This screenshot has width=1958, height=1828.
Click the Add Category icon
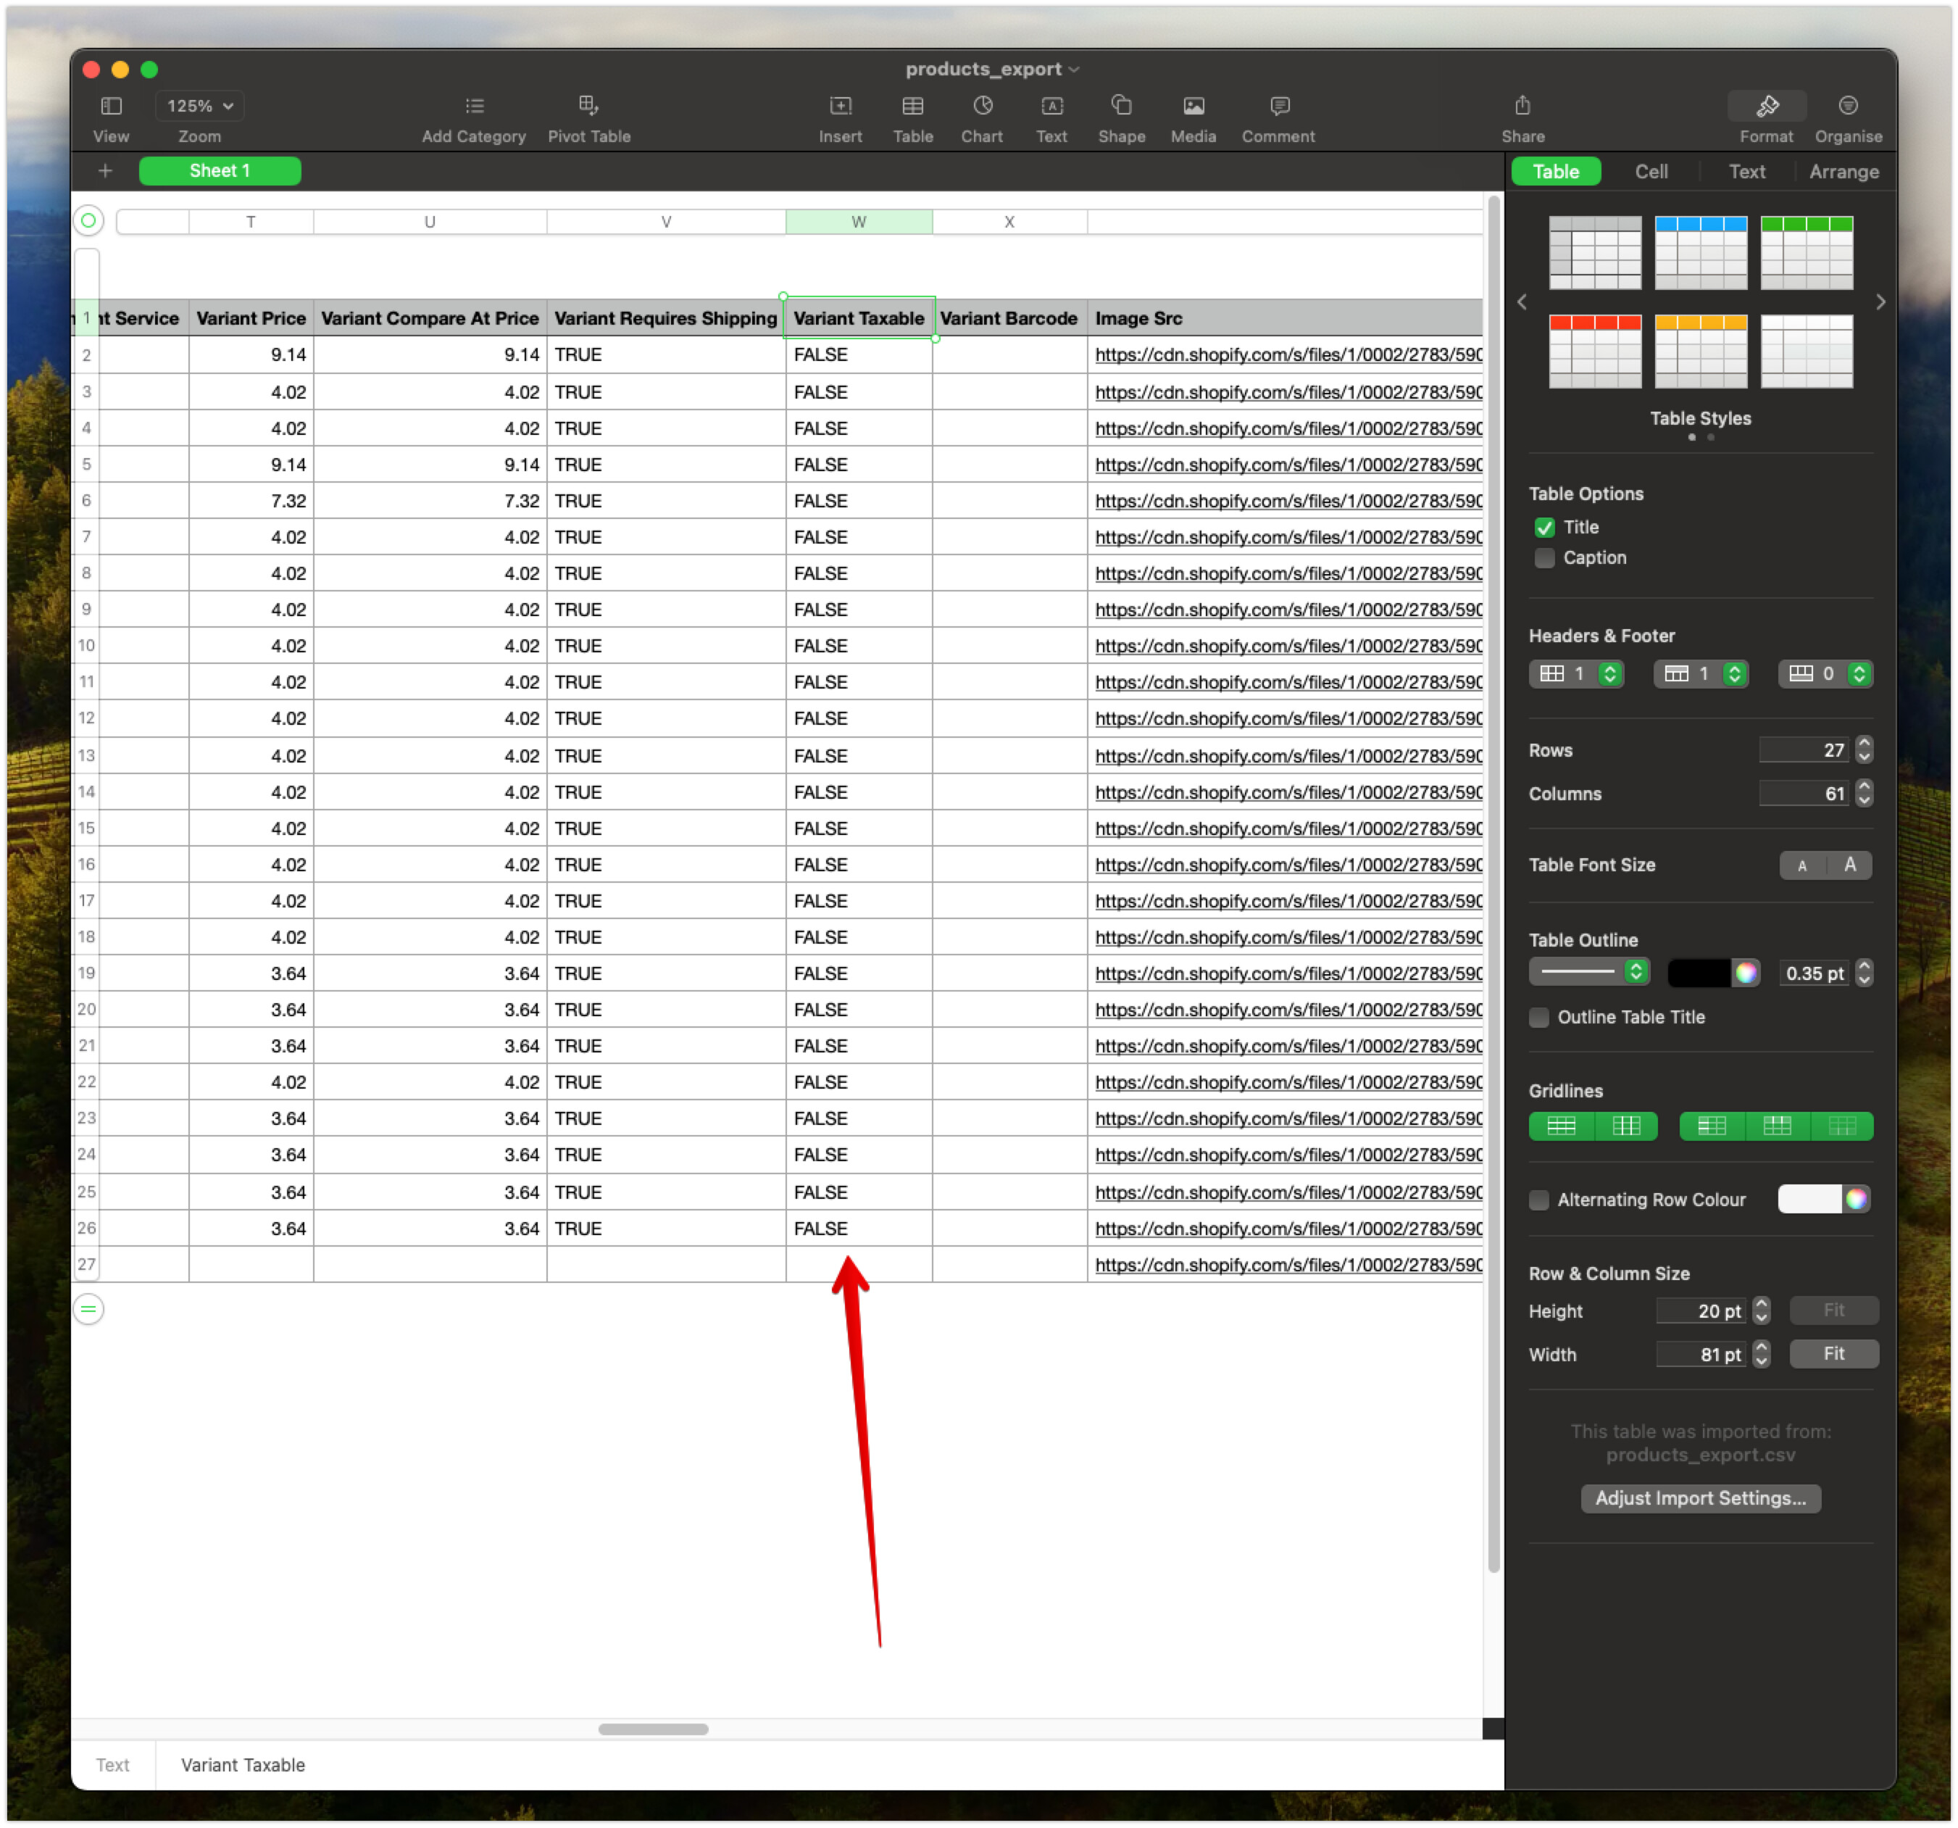click(474, 107)
